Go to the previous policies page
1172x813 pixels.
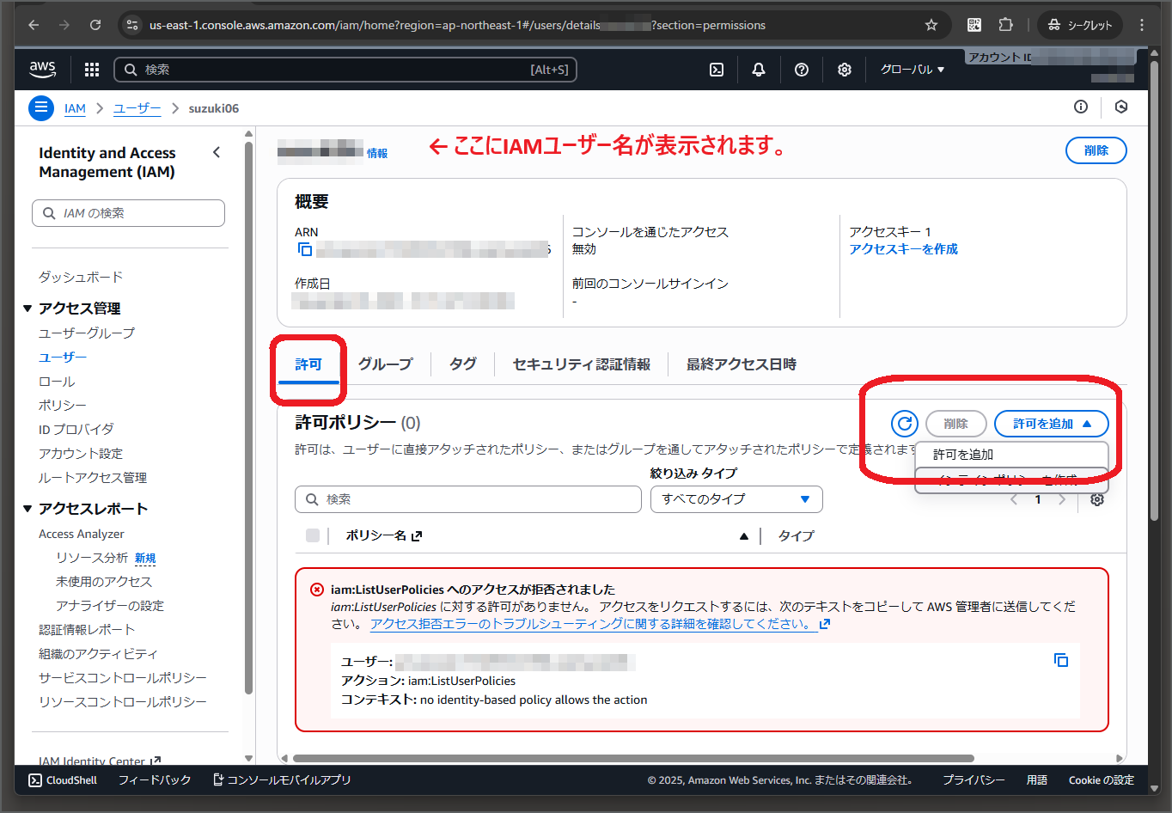coord(1014,499)
